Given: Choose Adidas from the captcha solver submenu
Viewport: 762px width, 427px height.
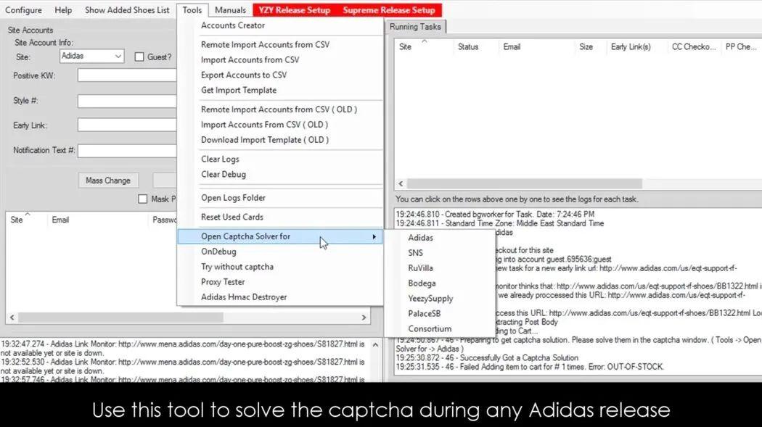Looking at the screenshot, I should [x=420, y=238].
